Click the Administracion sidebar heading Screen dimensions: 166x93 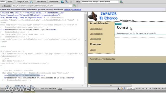(100, 23)
